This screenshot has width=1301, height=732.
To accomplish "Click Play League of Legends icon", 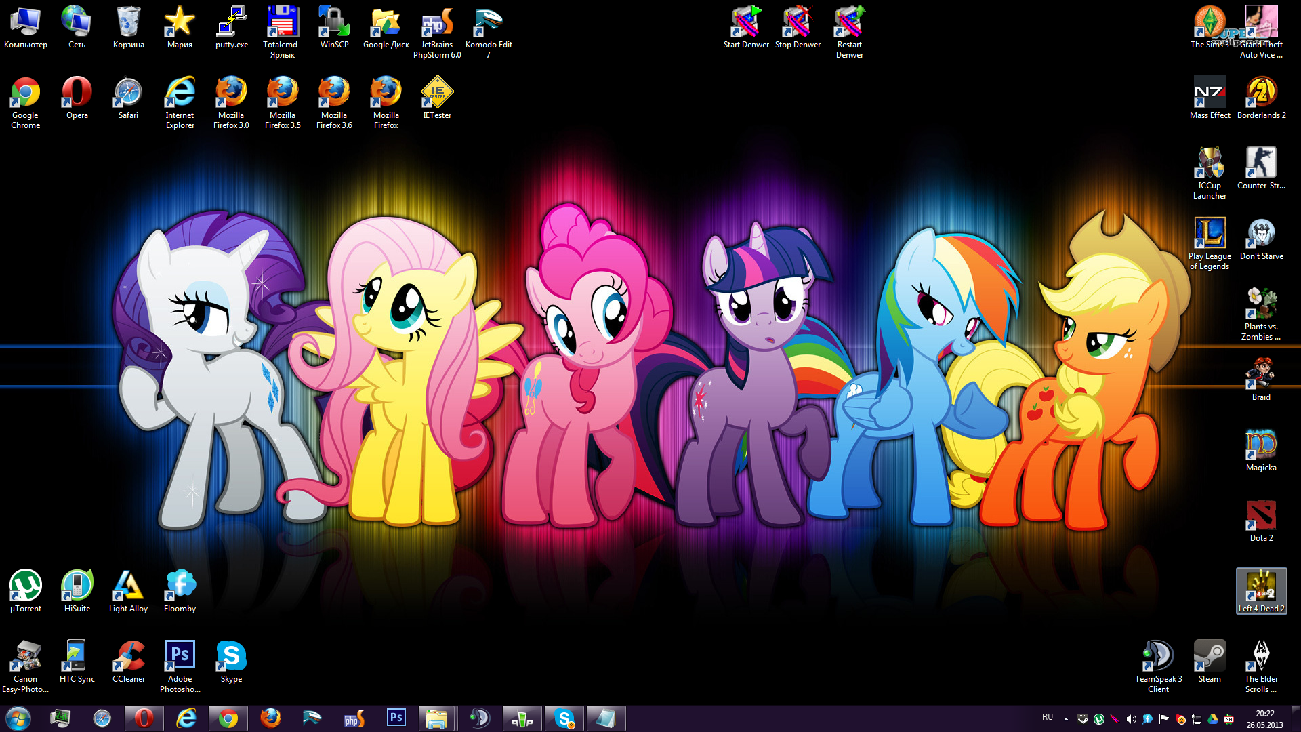I will (1210, 243).
